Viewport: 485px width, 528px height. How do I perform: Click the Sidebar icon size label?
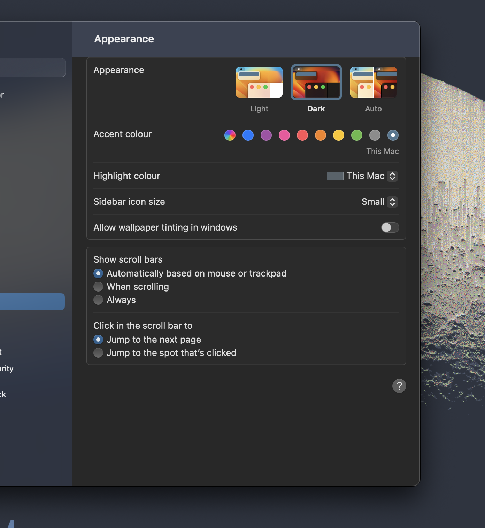point(129,202)
